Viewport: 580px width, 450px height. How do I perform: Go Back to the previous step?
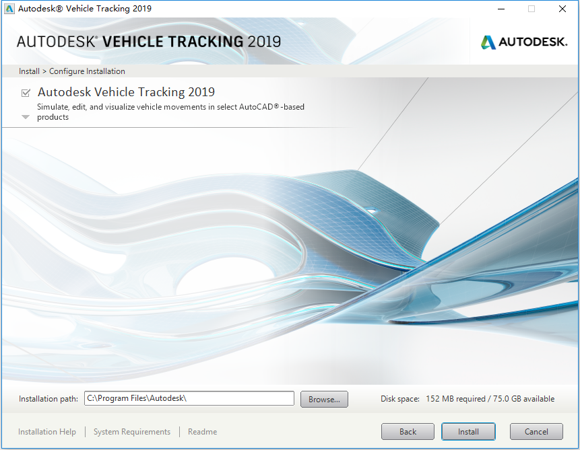coord(408,432)
